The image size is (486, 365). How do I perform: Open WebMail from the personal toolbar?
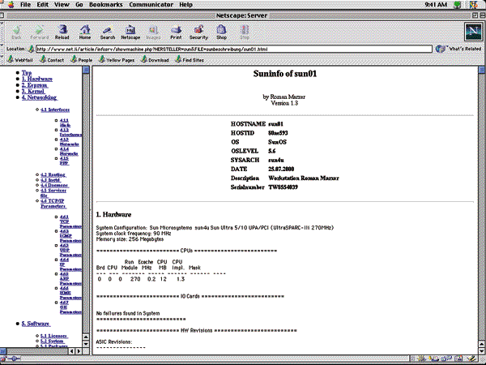tap(23, 60)
